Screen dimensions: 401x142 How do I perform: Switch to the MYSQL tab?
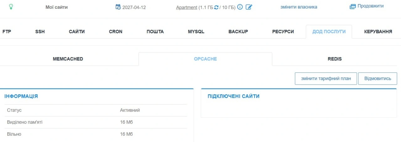196,32
